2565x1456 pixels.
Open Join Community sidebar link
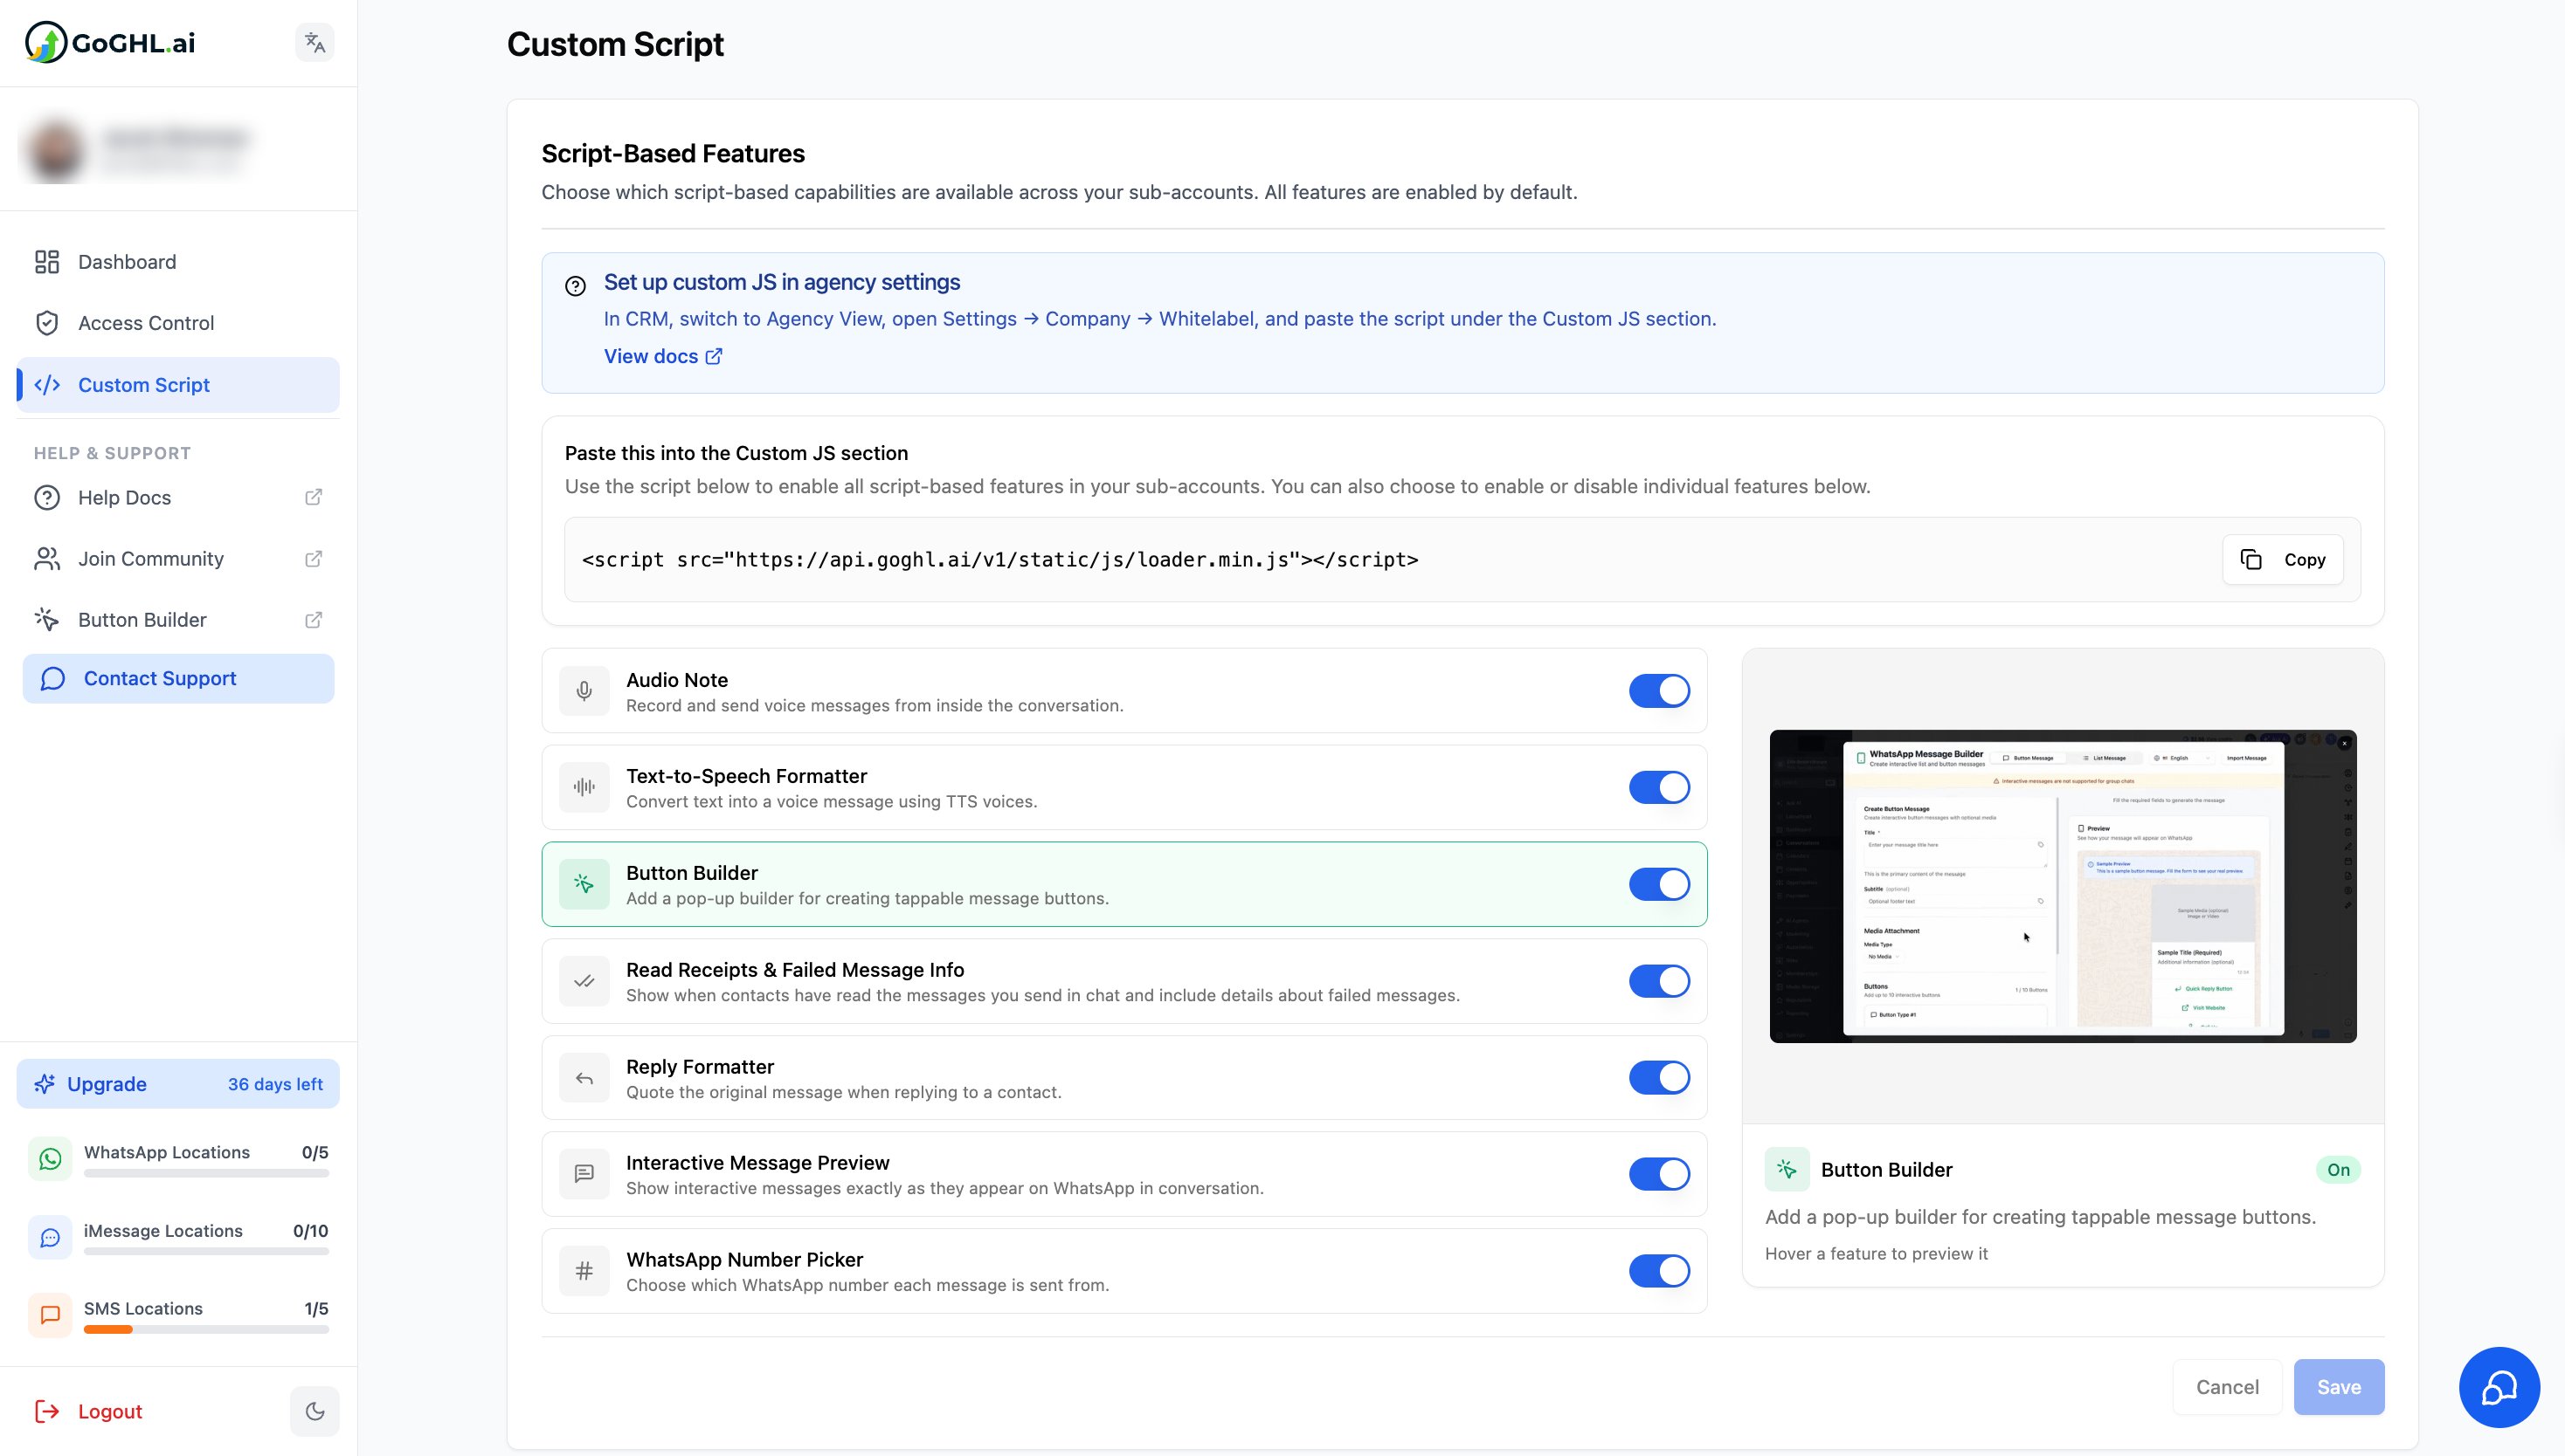tap(178, 559)
